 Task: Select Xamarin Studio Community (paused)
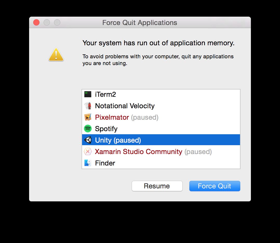click(161, 152)
